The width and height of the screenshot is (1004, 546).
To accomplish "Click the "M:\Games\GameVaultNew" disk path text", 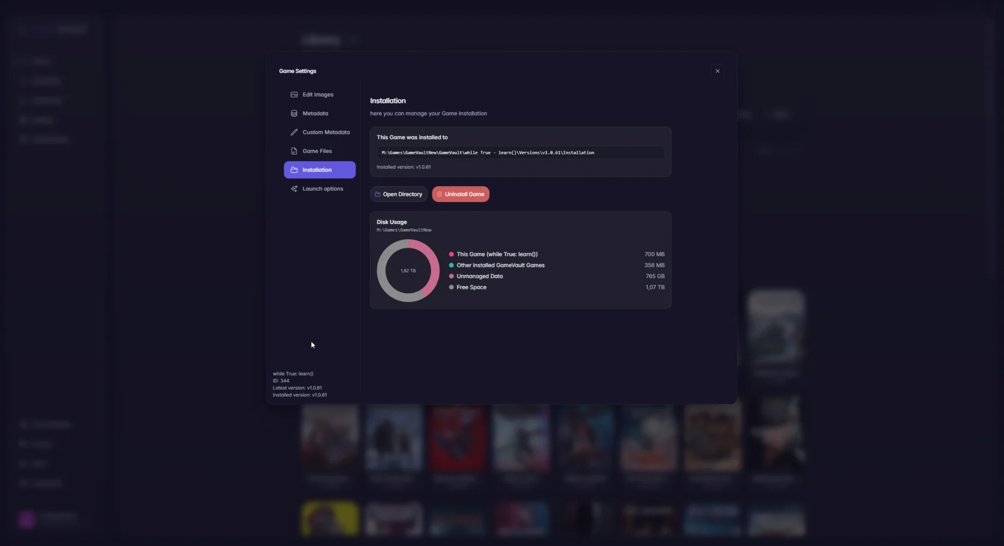I will (x=404, y=230).
